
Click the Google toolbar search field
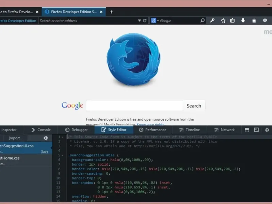tap(180, 21)
